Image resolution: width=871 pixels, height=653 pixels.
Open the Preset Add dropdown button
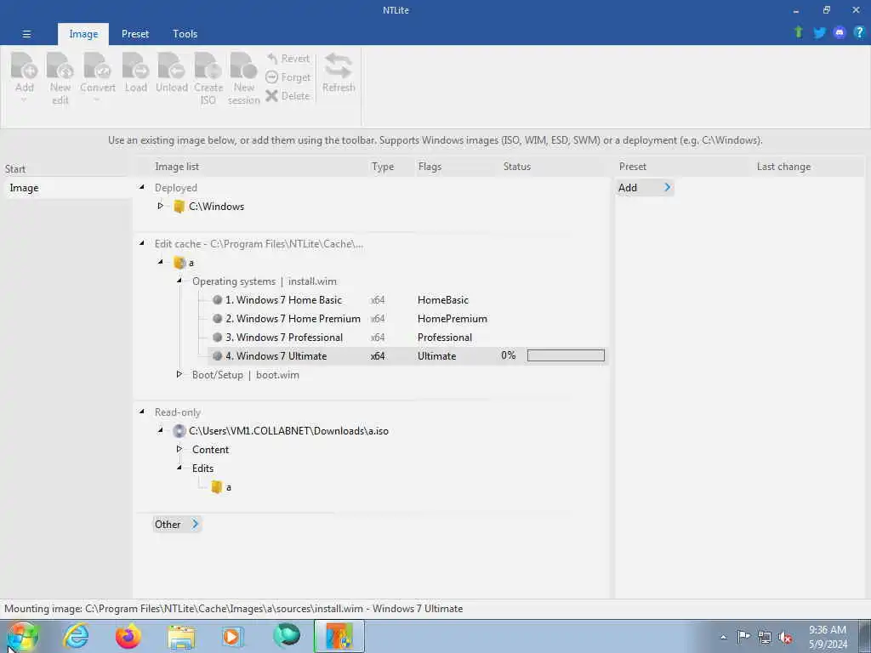[645, 188]
